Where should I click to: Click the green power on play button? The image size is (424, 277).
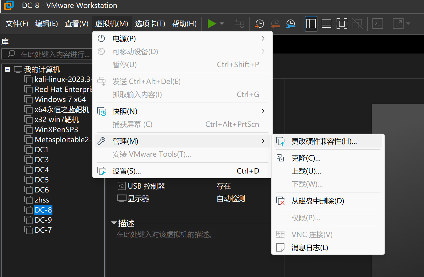[x=212, y=24]
